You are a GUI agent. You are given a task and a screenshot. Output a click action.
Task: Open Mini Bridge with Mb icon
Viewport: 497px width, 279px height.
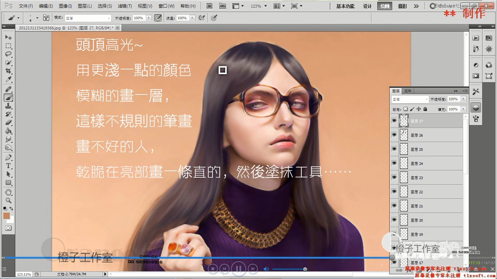(222, 6)
